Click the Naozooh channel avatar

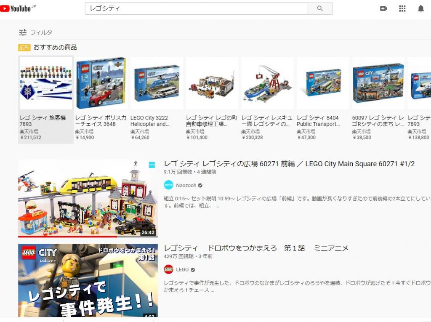(x=168, y=185)
